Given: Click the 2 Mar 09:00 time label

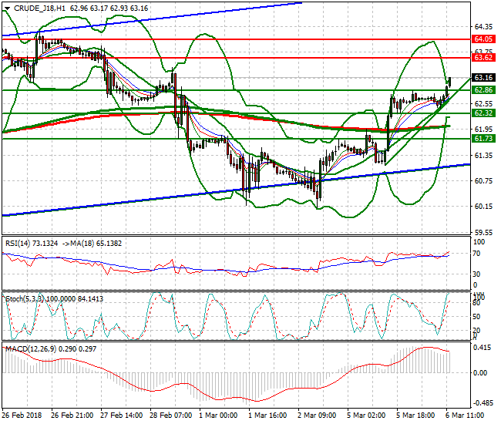Looking at the screenshot, I should (317, 416).
